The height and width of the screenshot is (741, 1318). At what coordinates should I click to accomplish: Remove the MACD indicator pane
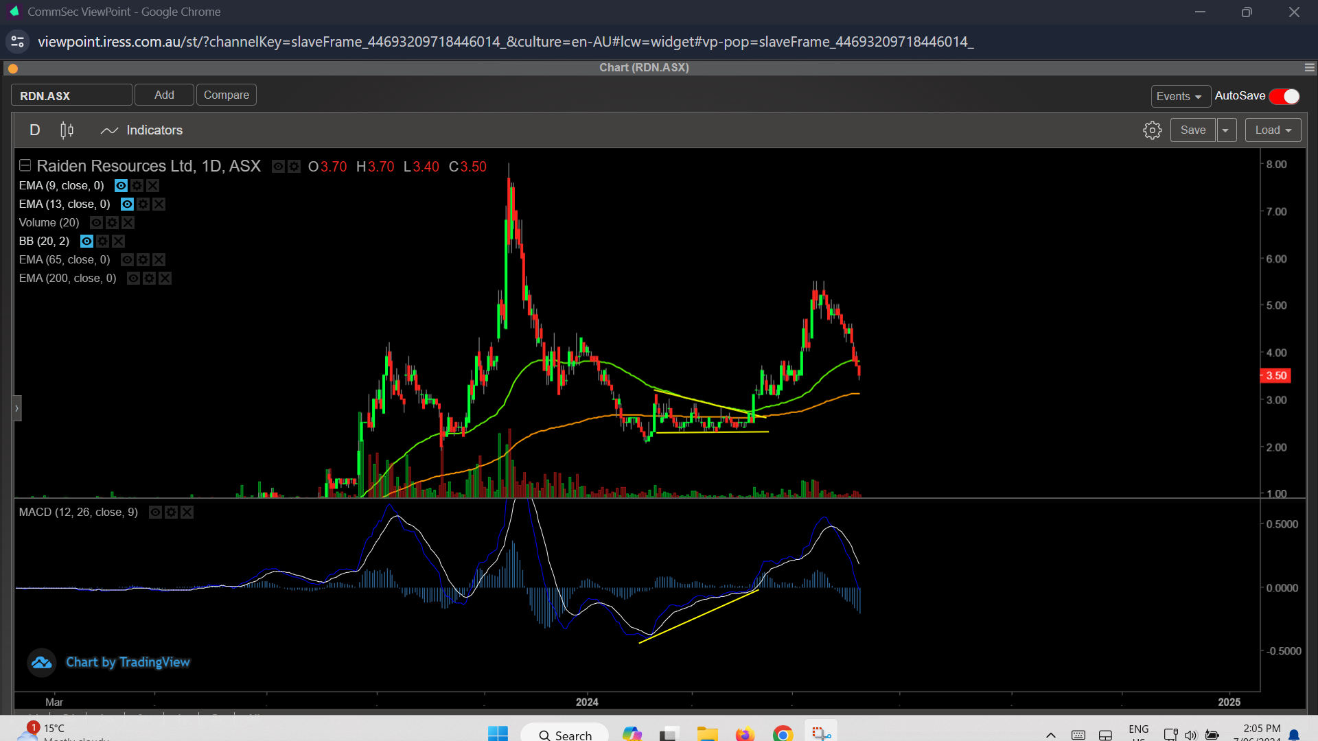[187, 512]
